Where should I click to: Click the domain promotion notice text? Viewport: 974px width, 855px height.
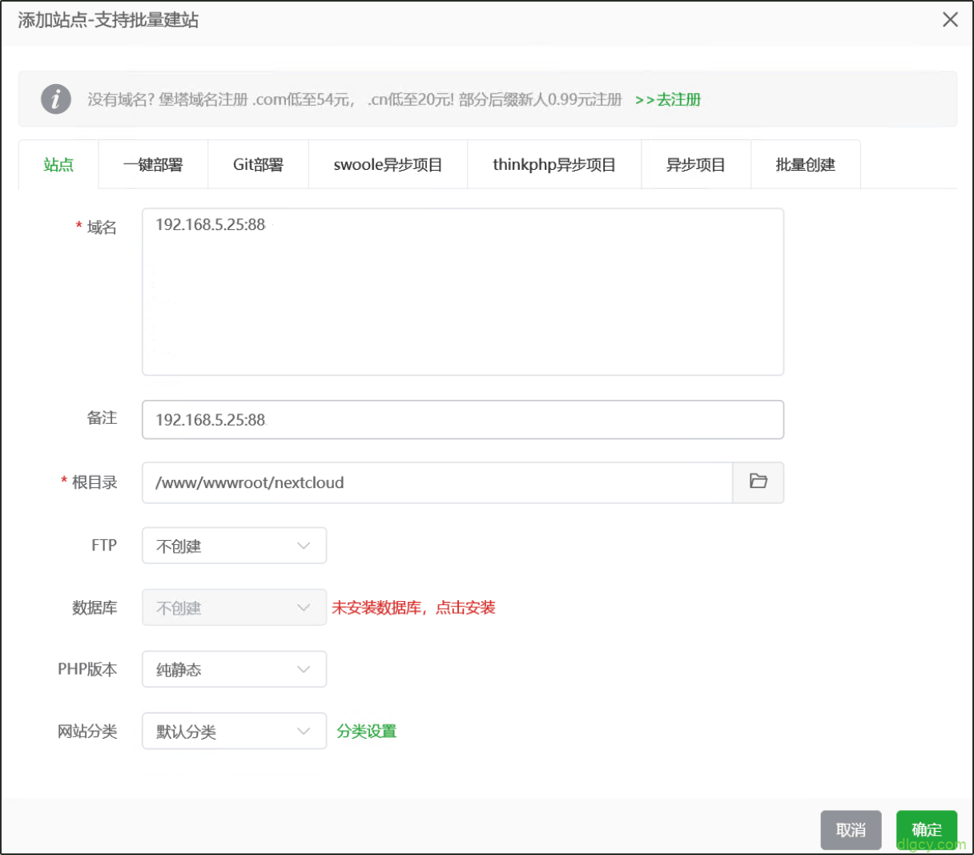coord(355,99)
